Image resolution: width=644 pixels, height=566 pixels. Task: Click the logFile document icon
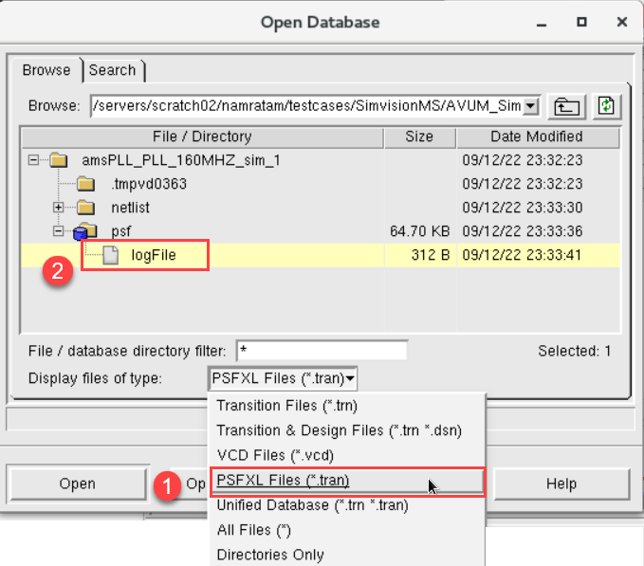pyautogui.click(x=110, y=255)
